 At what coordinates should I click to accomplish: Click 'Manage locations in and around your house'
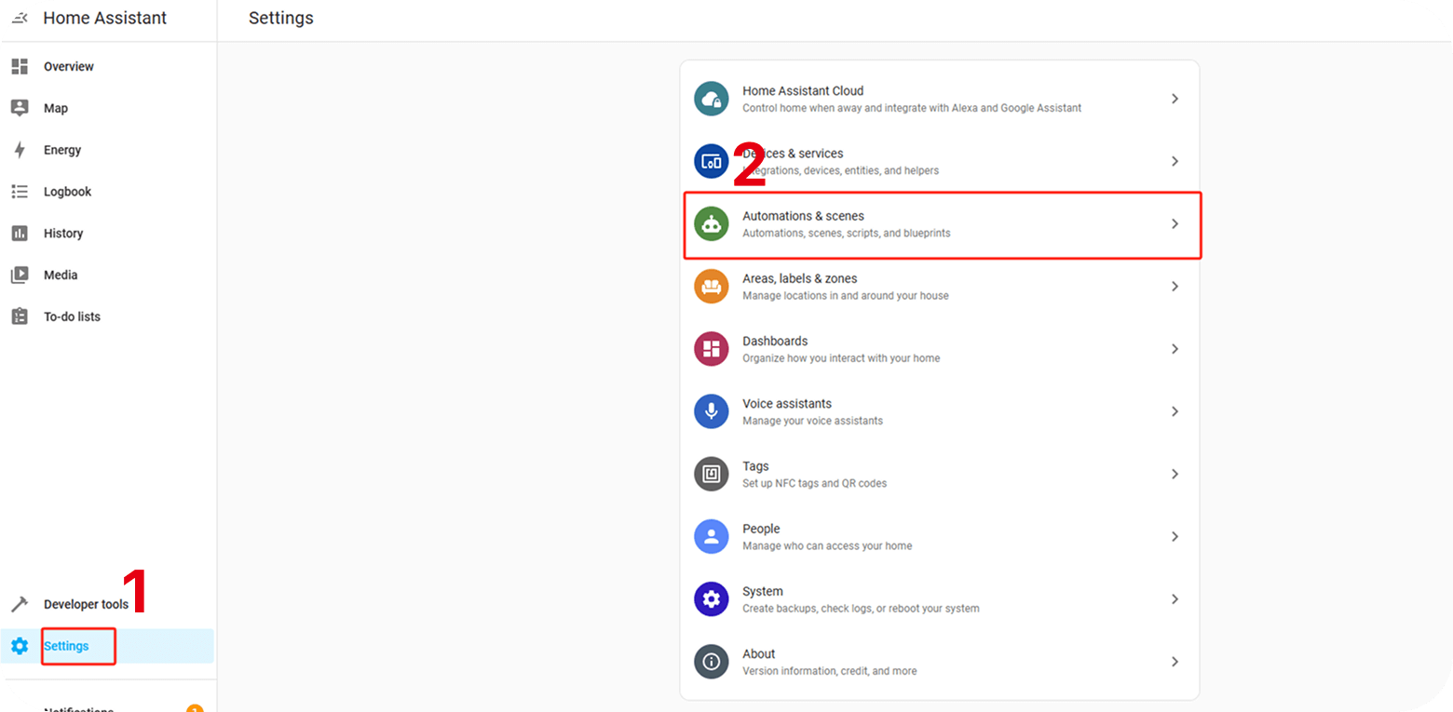click(x=846, y=296)
